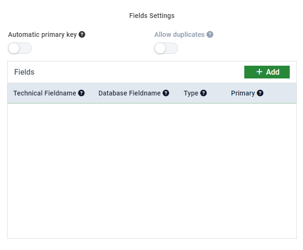
Task: Click the Automatic primary key label
Action: point(42,34)
